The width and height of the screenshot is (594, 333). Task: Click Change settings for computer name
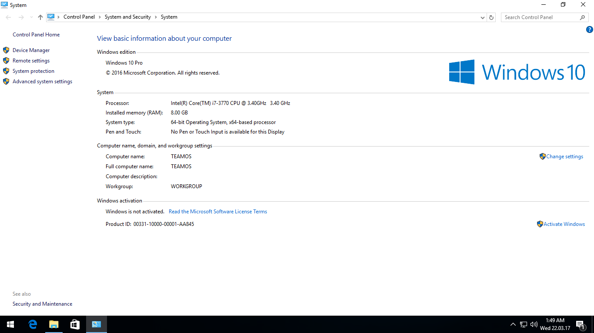click(564, 157)
